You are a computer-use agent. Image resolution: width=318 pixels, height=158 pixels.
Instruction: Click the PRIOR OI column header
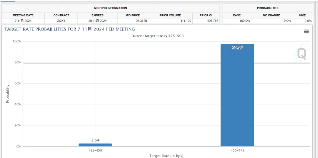(206, 15)
